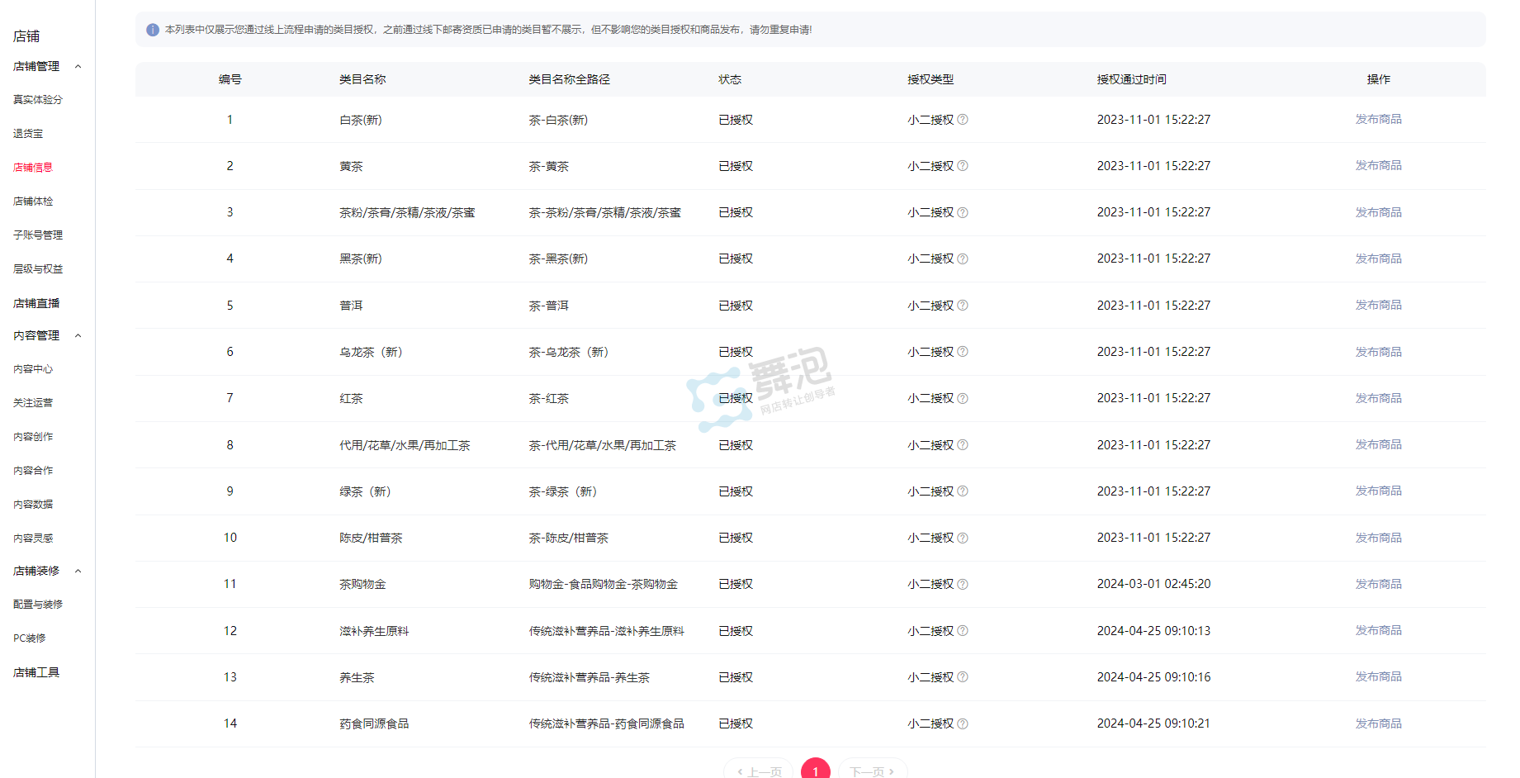Click help icon beside 小二授权 in 红茶 row
1520x778 pixels.
pos(963,398)
